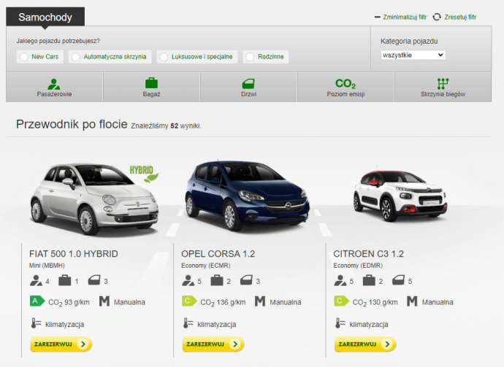Open the Kategoria pojazdu dropdown
This screenshot has width=504, height=367.
coord(413,55)
